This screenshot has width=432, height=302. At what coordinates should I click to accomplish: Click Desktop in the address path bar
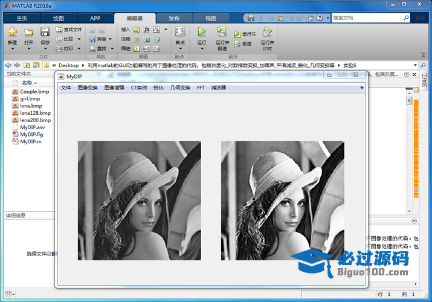pyautogui.click(x=68, y=65)
